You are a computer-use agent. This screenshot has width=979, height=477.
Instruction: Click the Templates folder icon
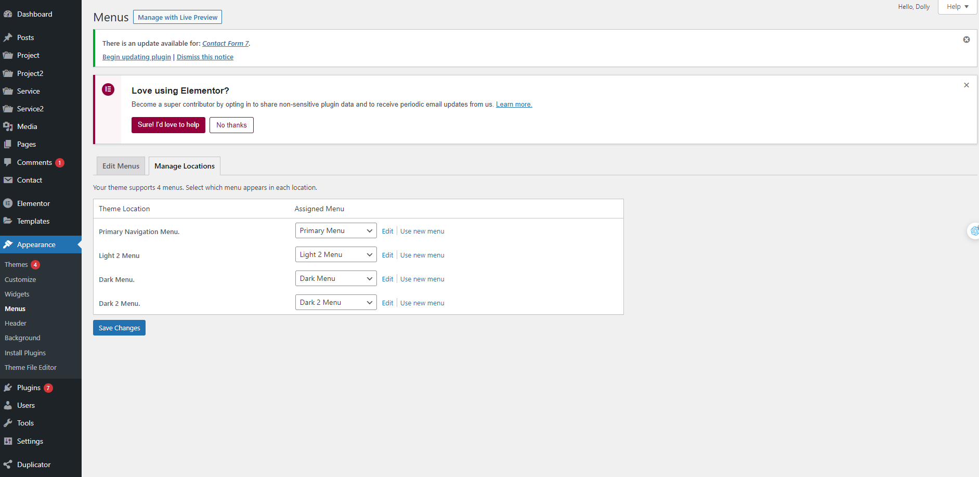(8, 221)
